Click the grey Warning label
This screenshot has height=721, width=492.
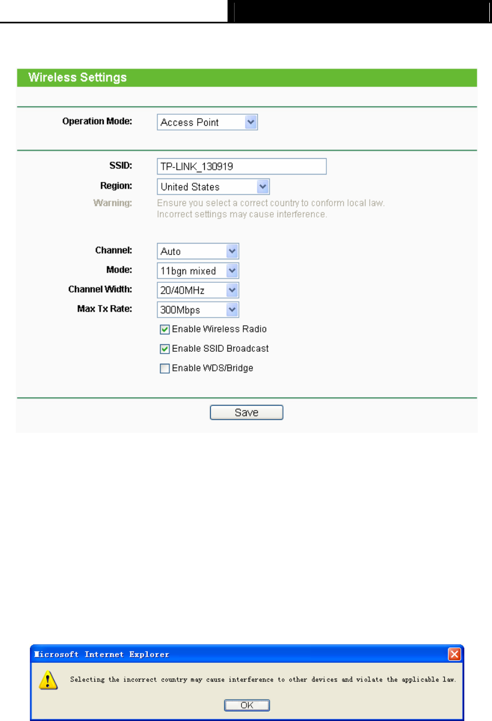[113, 203]
